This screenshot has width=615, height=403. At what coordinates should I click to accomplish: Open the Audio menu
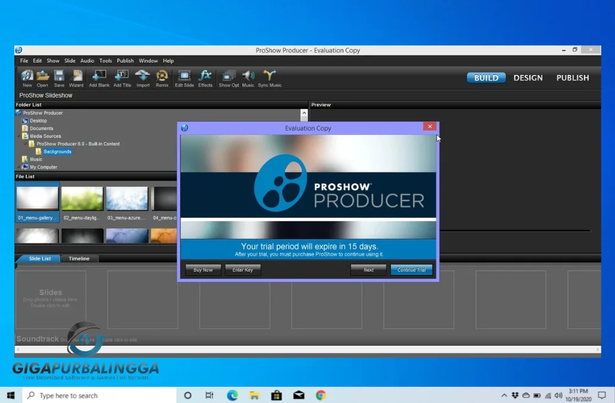(87, 60)
